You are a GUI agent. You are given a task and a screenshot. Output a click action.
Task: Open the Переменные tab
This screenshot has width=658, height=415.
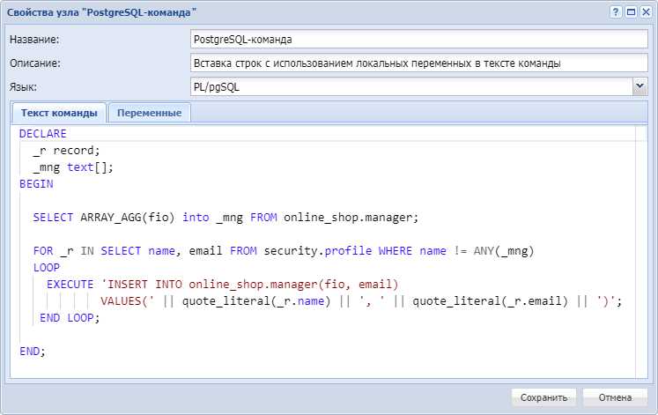click(x=150, y=113)
